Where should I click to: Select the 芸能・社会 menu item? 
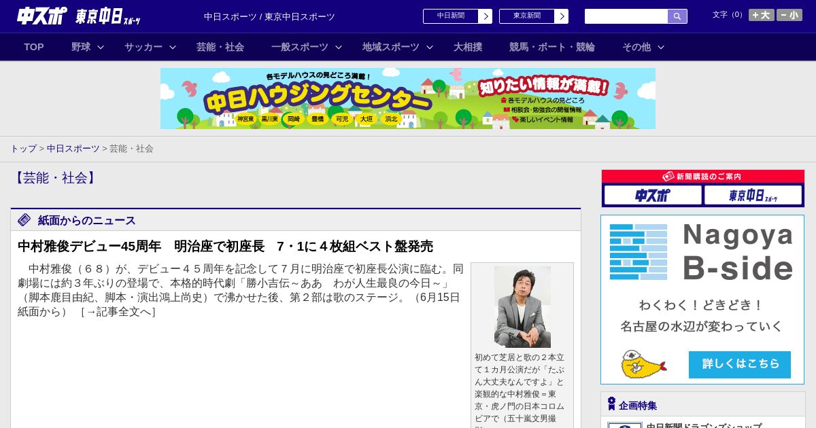coord(220,47)
